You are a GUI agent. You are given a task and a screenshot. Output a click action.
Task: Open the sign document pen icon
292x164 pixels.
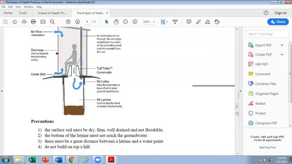pyautogui.click(x=208, y=22)
